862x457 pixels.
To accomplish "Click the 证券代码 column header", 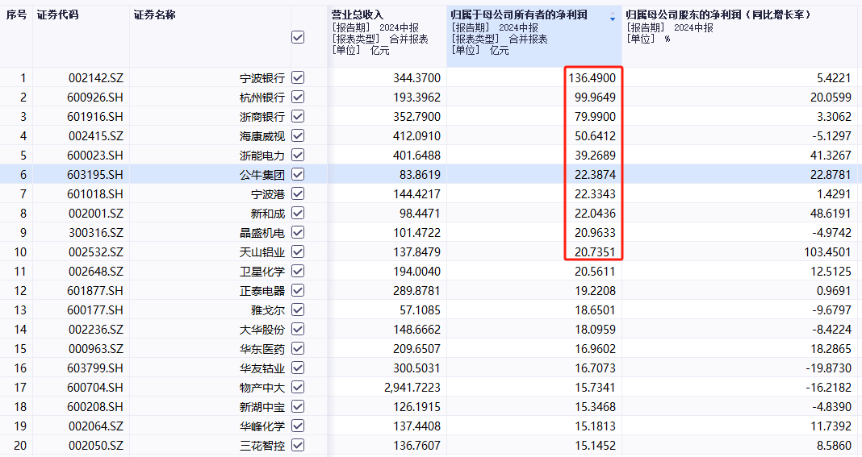I will [58, 15].
